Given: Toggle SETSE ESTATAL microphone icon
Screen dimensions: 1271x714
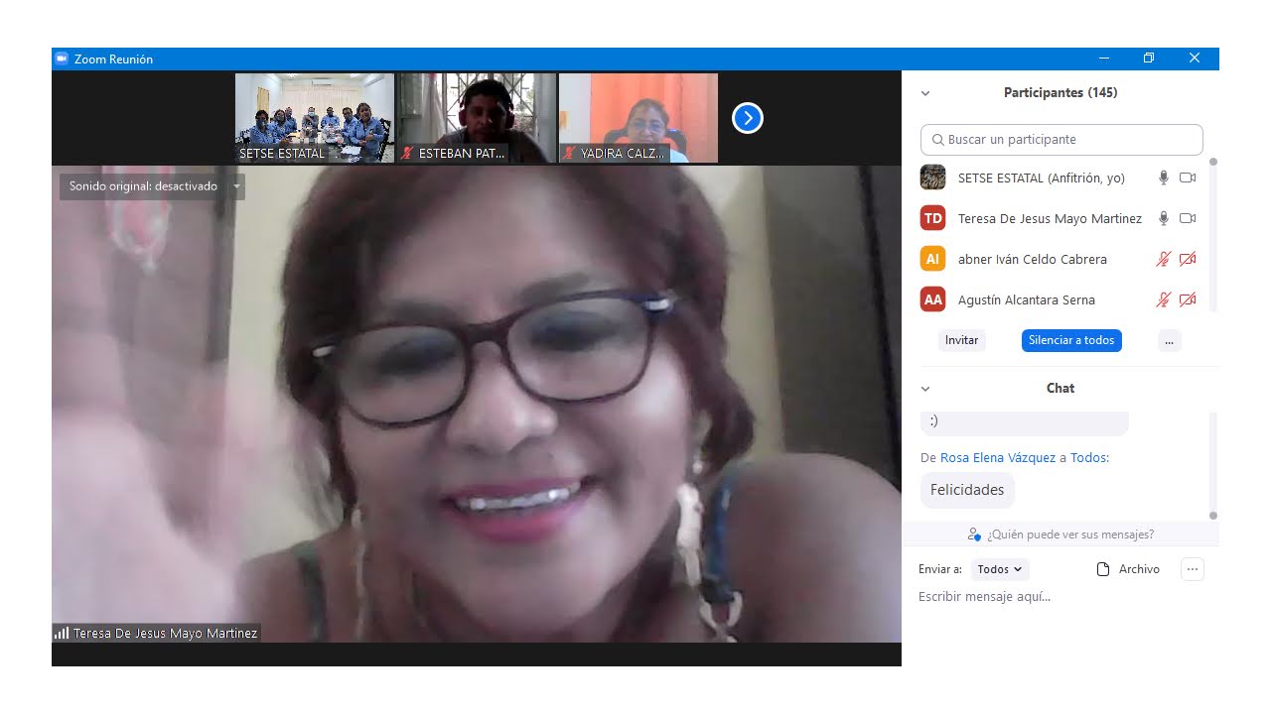Looking at the screenshot, I should pyautogui.click(x=1163, y=178).
